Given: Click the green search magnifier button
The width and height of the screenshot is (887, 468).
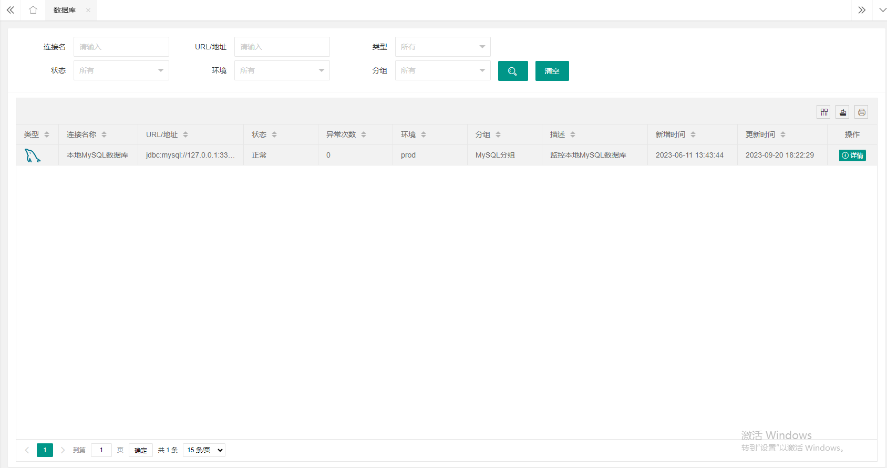Looking at the screenshot, I should [513, 71].
